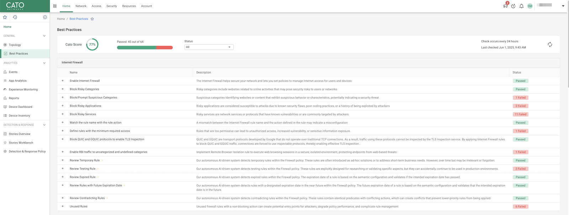Click the CATO Networks logo

pyautogui.click(x=15, y=6)
